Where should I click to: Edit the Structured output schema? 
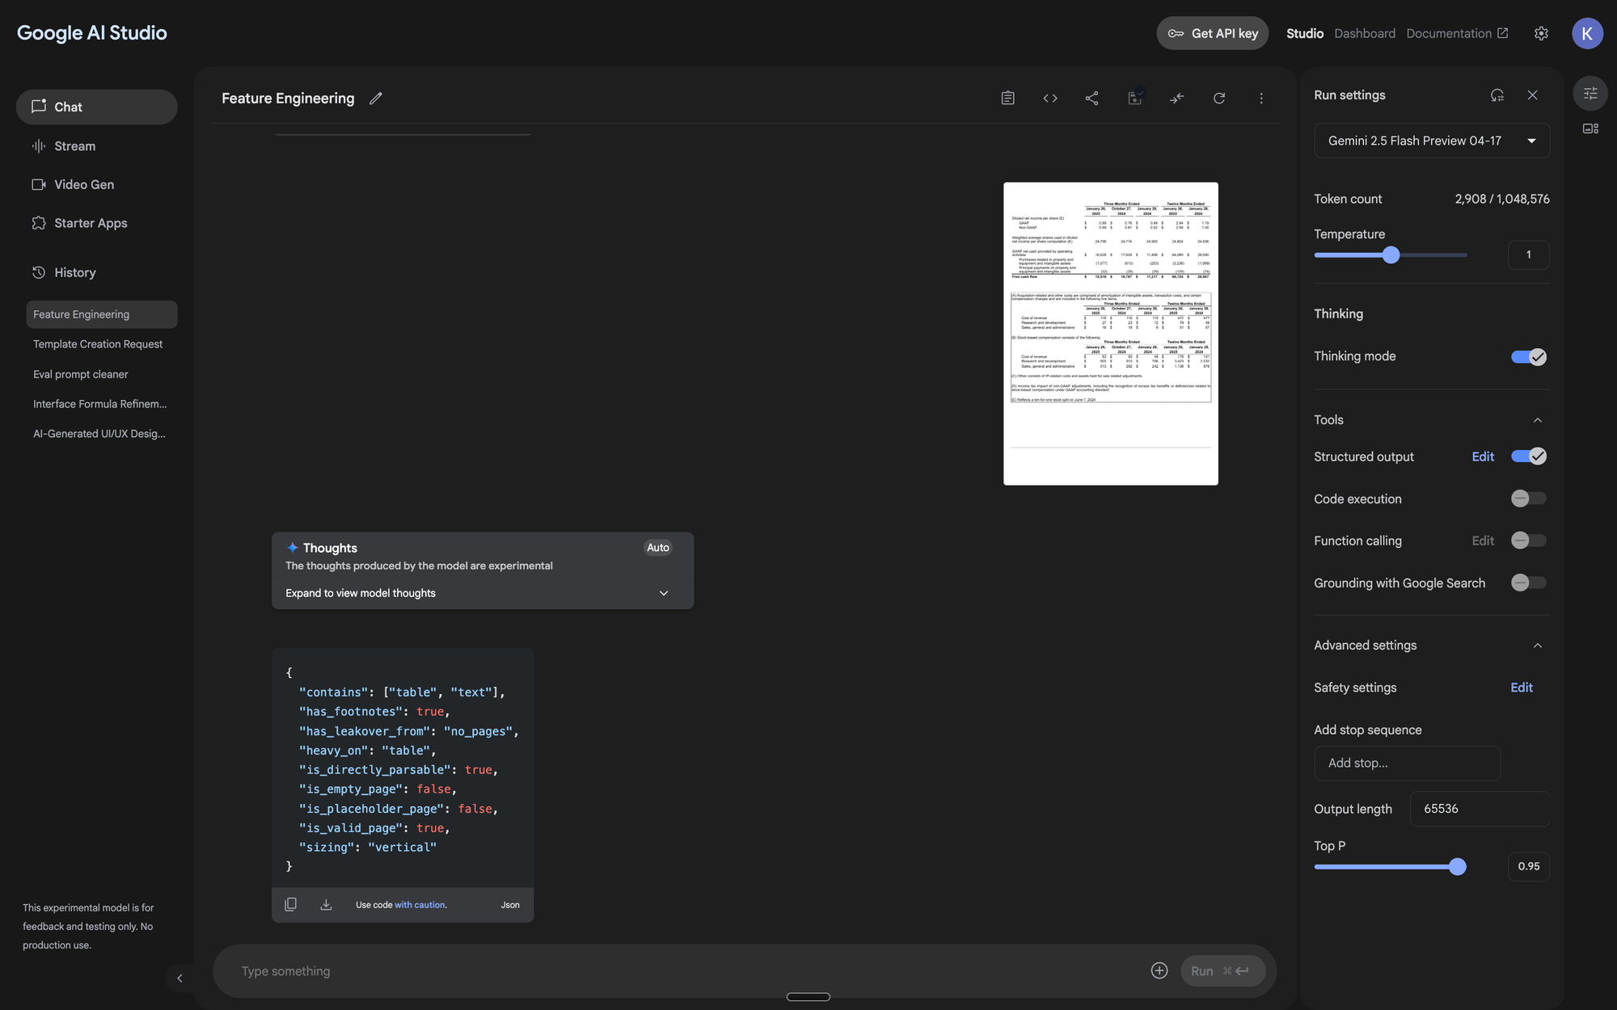[x=1483, y=457]
